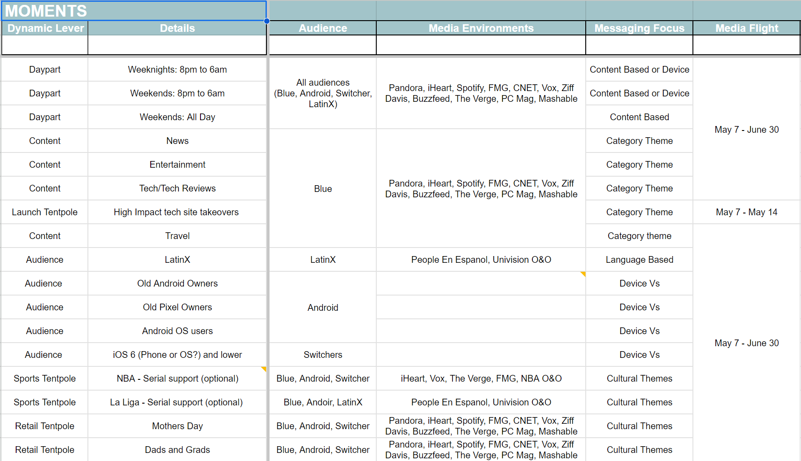
Task: Select the 'Switchers' audience cell
Action: coord(322,355)
